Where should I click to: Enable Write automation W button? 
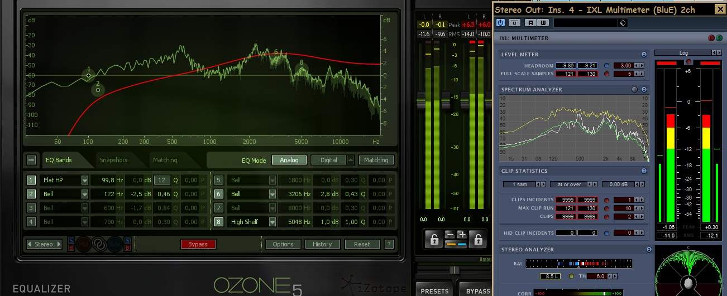tap(543, 23)
